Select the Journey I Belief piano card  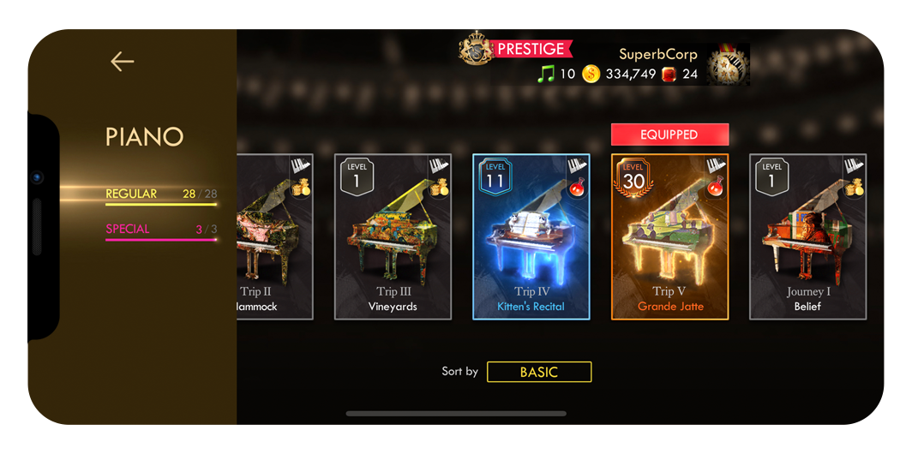coord(808,236)
